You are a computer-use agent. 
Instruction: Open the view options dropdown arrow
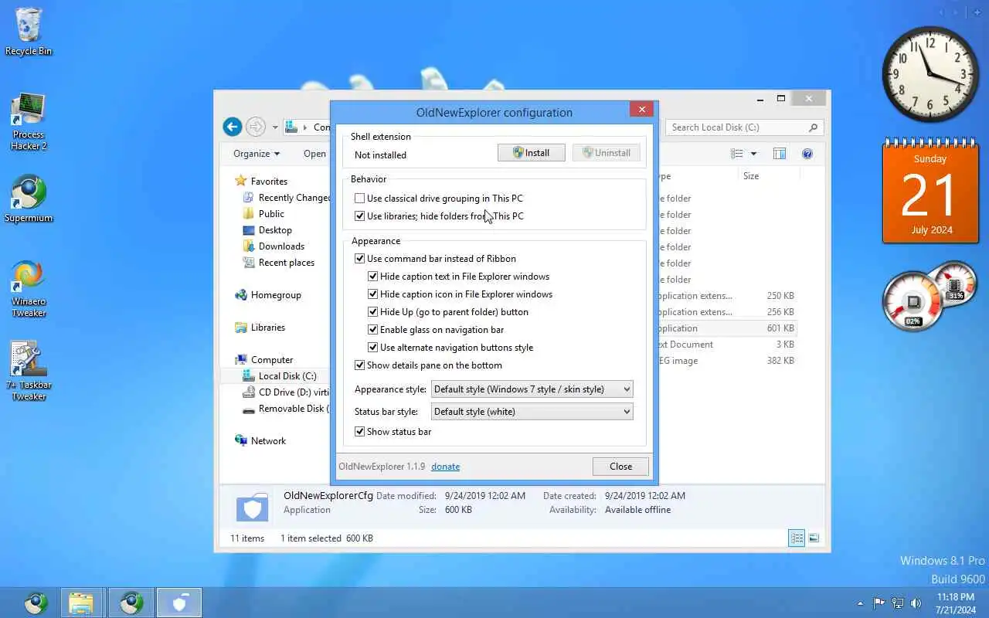point(753,154)
